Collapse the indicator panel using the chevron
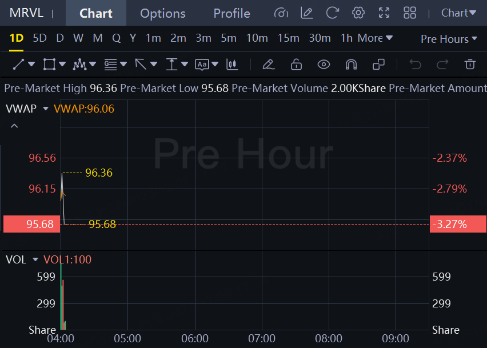Viewport: 487px width, 348px height. [14, 126]
